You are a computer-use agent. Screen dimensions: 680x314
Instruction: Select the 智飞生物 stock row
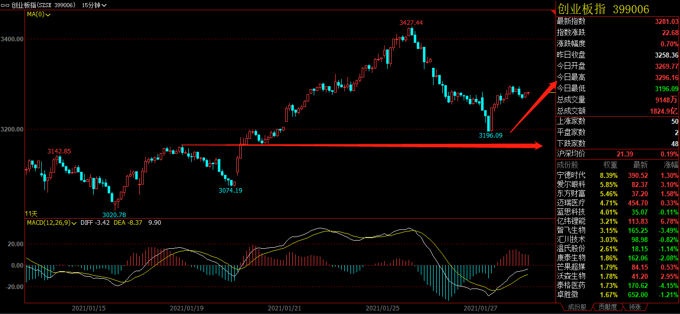[617, 230]
